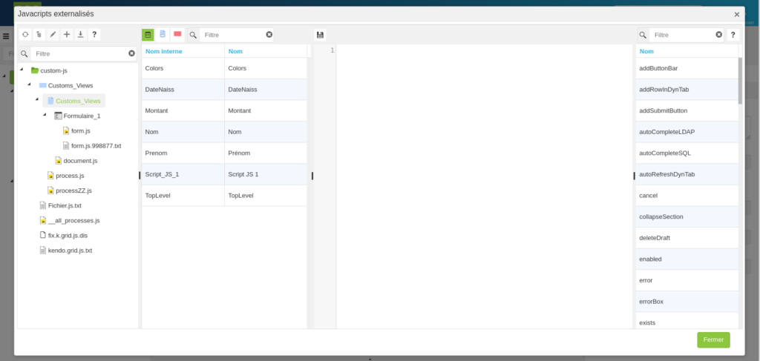Click the download icon in tree toolbar

pos(81,35)
